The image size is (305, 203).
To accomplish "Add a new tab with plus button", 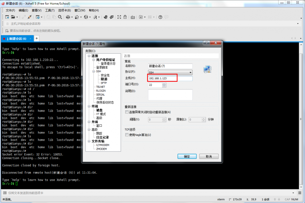I will click(37, 38).
